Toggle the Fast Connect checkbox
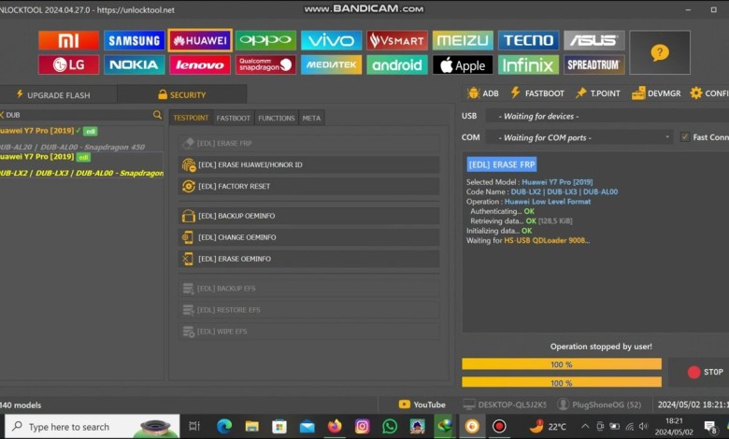This screenshot has width=729, height=439. click(x=685, y=137)
